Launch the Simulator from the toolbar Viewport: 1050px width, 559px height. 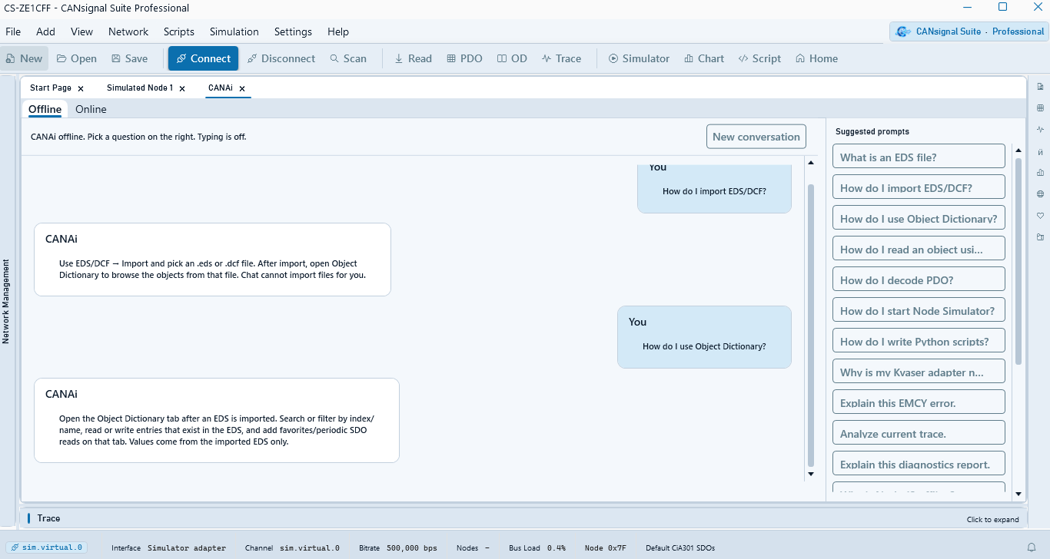pos(639,58)
